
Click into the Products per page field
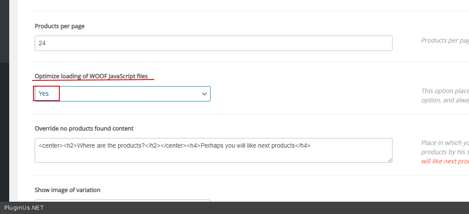[x=213, y=43]
